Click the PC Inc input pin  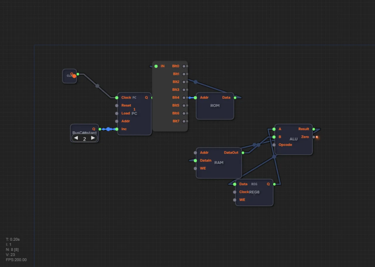117,129
